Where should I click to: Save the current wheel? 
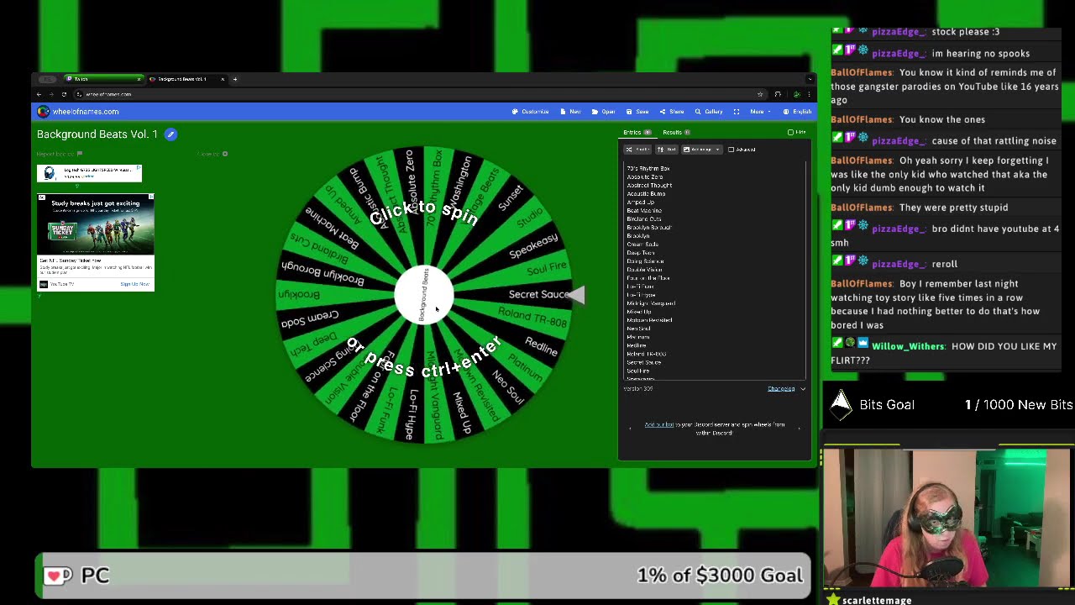tap(637, 112)
